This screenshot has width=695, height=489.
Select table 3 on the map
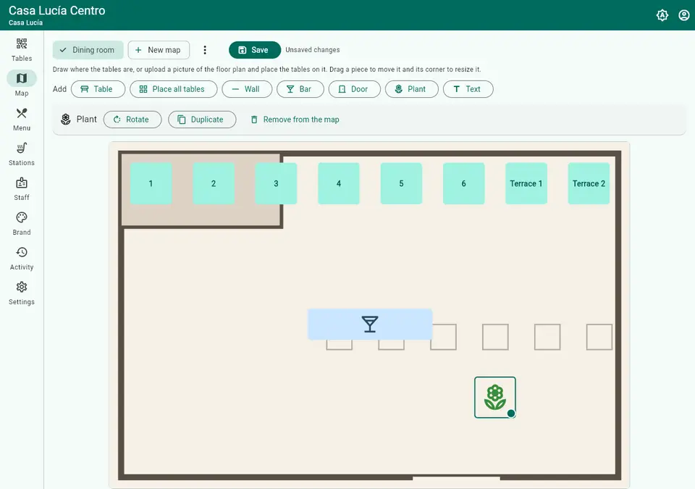[276, 184]
